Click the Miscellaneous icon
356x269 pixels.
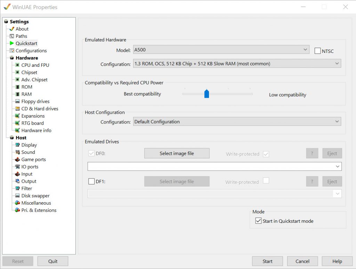[x=17, y=203]
